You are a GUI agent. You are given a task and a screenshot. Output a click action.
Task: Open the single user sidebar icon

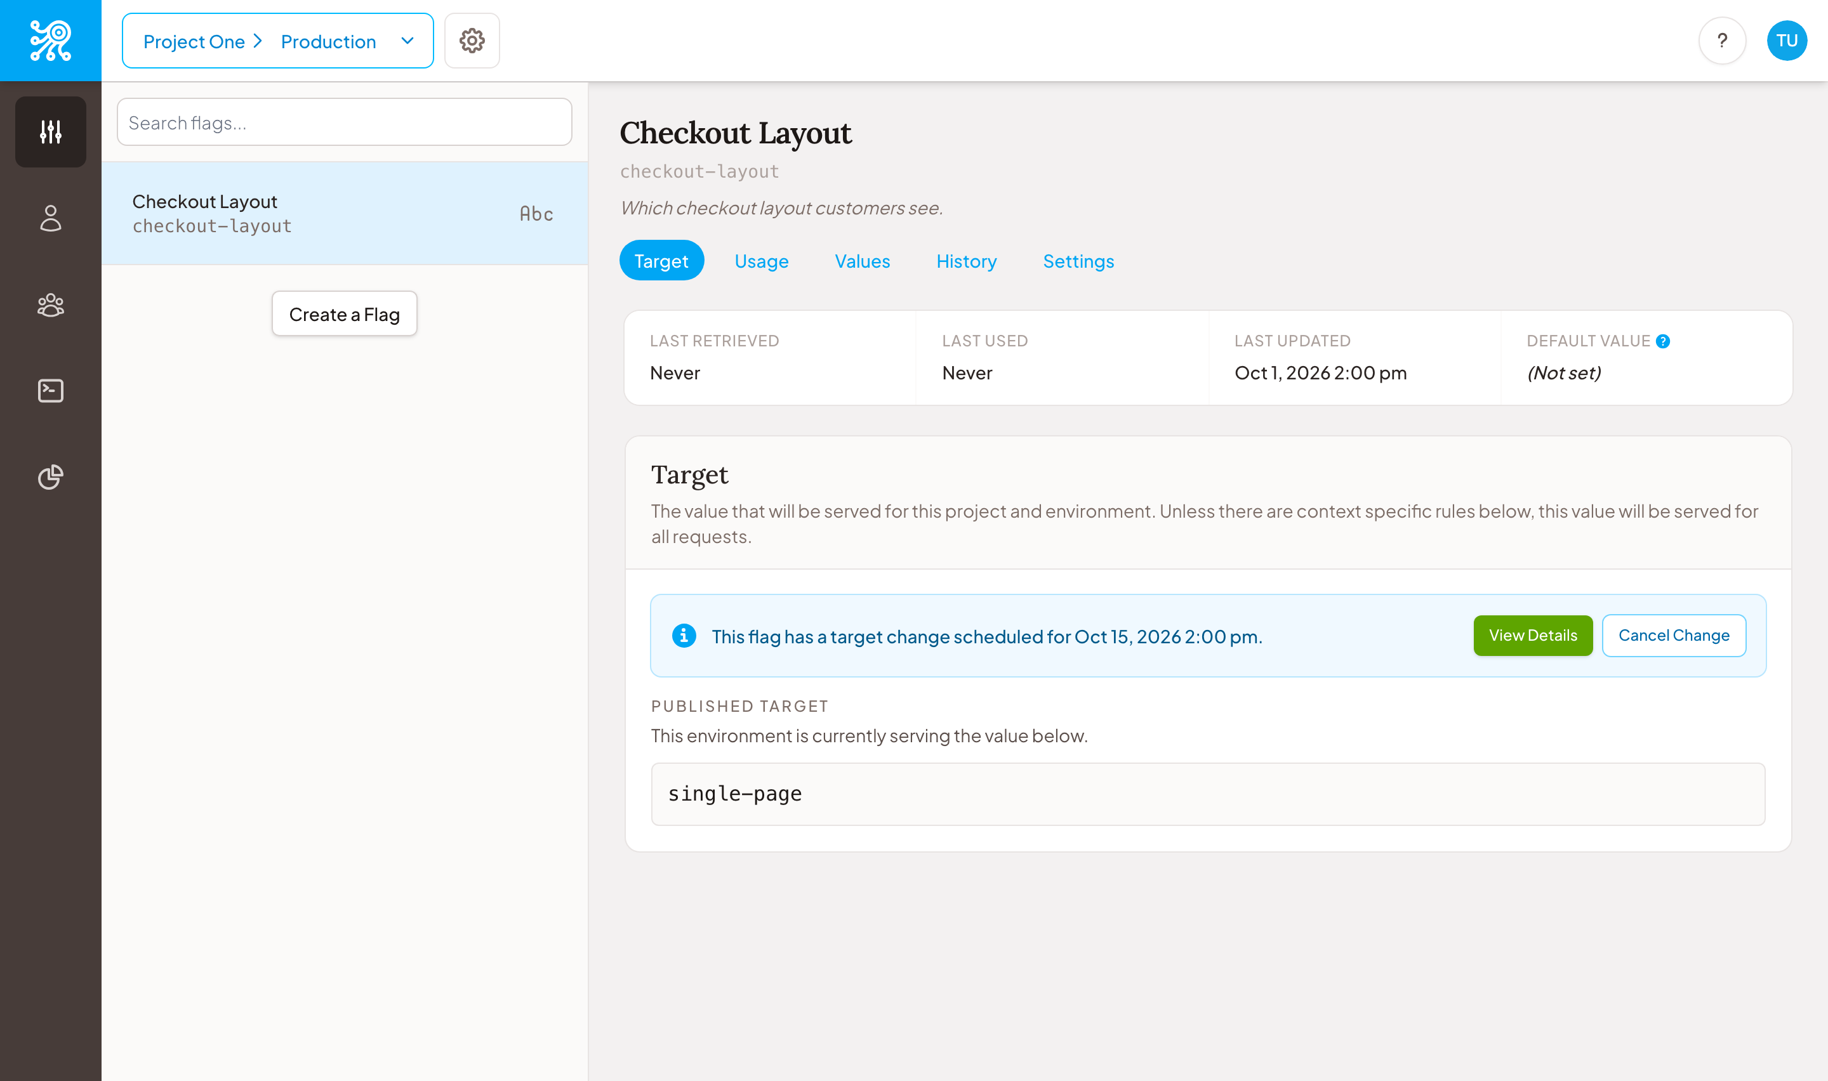(50, 218)
